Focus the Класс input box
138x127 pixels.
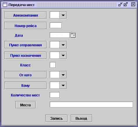[x=53, y=65]
